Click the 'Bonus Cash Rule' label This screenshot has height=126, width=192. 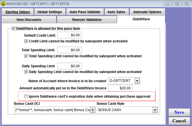[x=111, y=104]
